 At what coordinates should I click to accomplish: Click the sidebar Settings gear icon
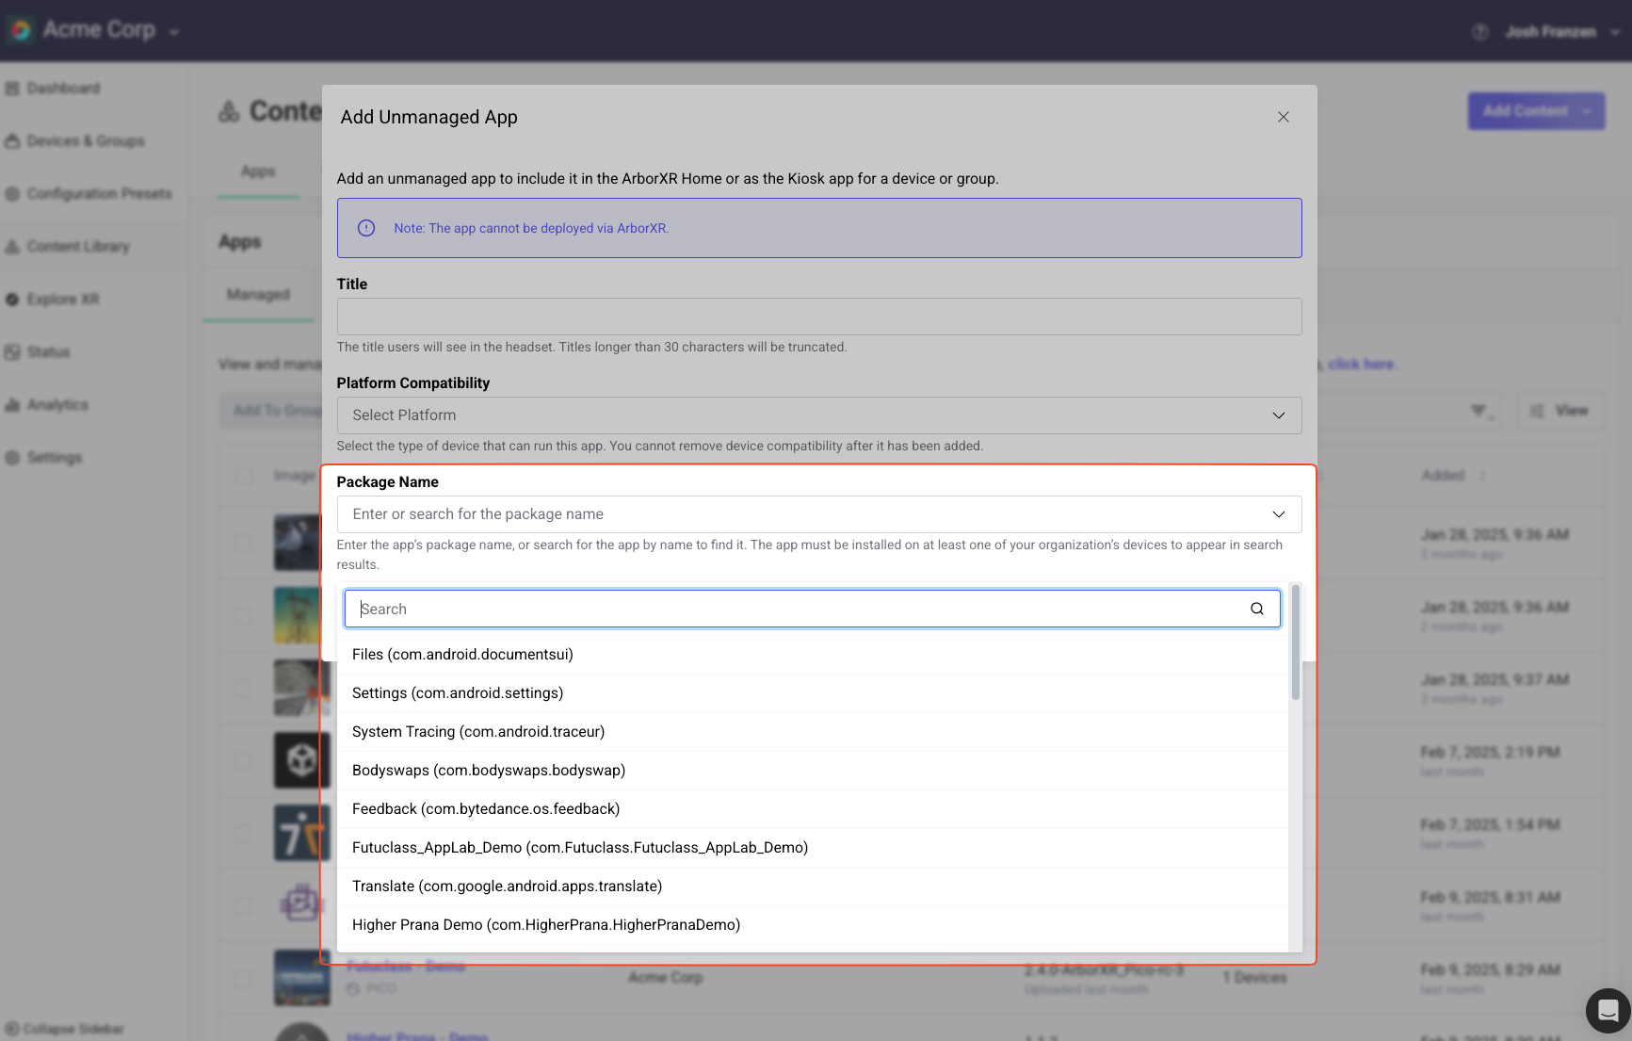[x=12, y=458]
